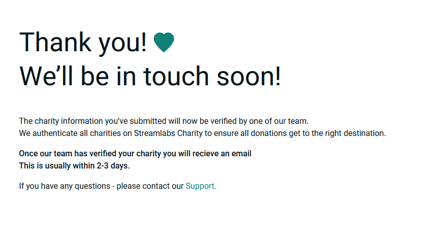
Task: Click the "We'll be in touch soon!" heading
Action: pyautogui.click(x=150, y=77)
